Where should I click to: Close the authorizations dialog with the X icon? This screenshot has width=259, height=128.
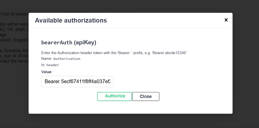point(226,20)
